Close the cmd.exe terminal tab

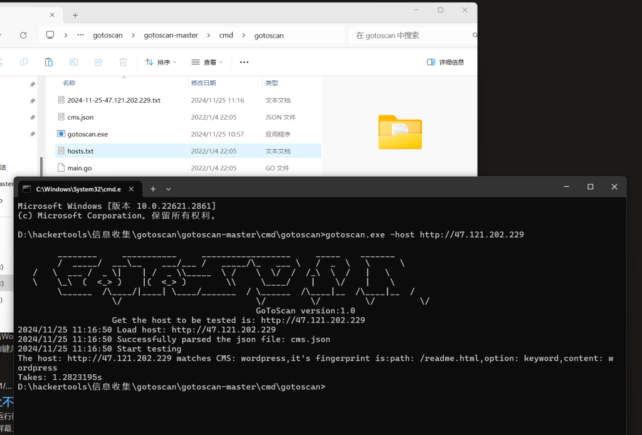[131, 189]
